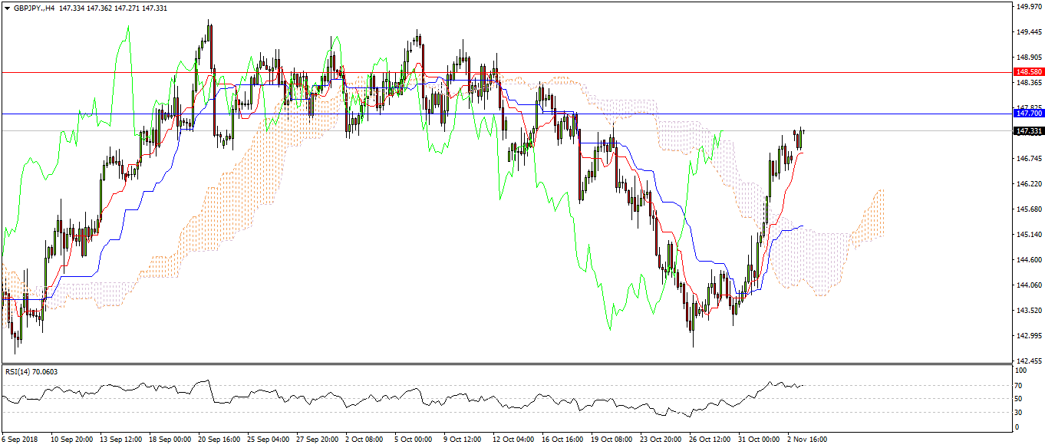This screenshot has width=1045, height=448.
Task: Click the 145.680 price axis value
Action: point(1028,209)
